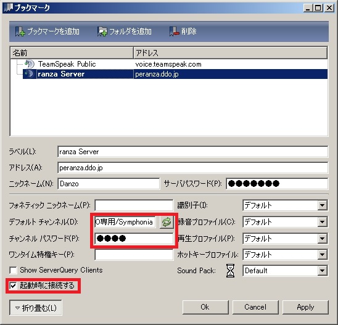The height and width of the screenshot is (325, 338).
Task: Collapse options with the 折り畳む button
Action: click(x=36, y=308)
